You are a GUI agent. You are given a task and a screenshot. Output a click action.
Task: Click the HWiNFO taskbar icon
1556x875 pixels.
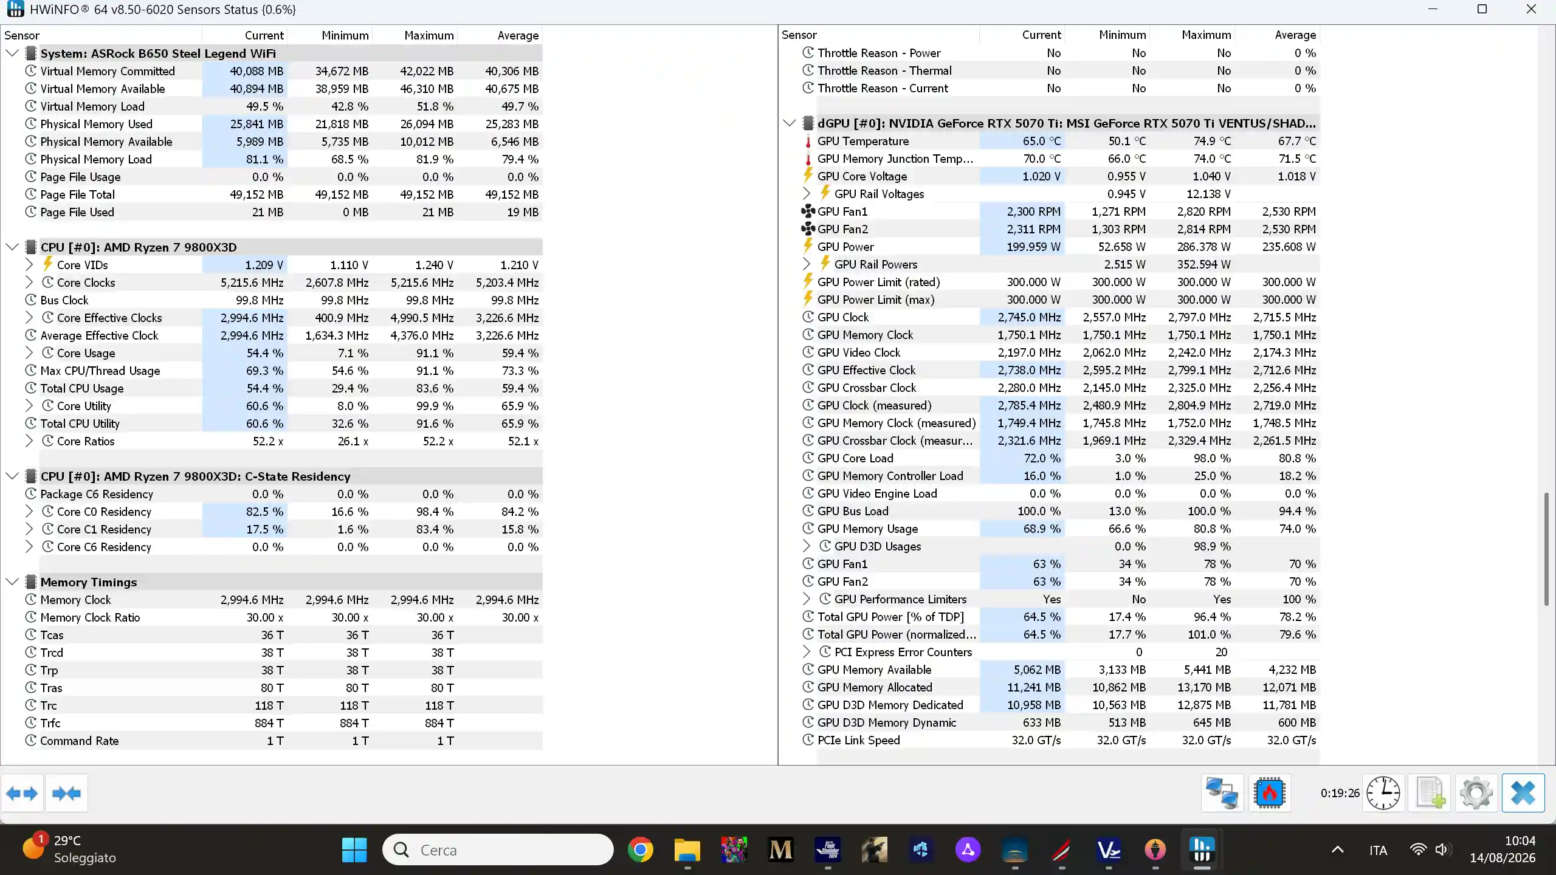1202,849
